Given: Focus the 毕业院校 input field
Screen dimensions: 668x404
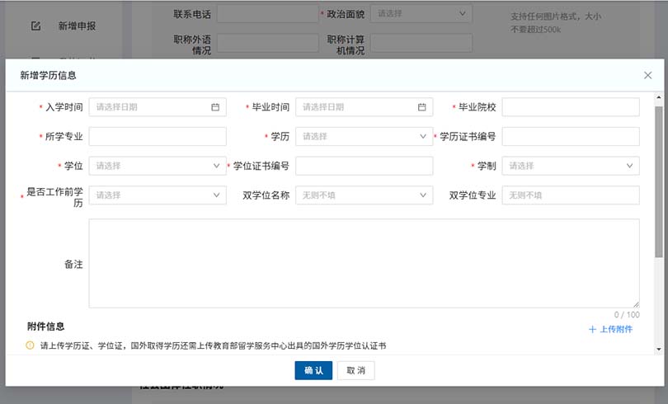Looking at the screenshot, I should 570,107.
